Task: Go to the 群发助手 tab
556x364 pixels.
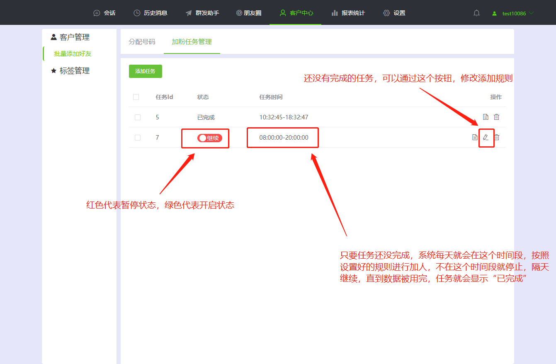Action: pos(202,13)
